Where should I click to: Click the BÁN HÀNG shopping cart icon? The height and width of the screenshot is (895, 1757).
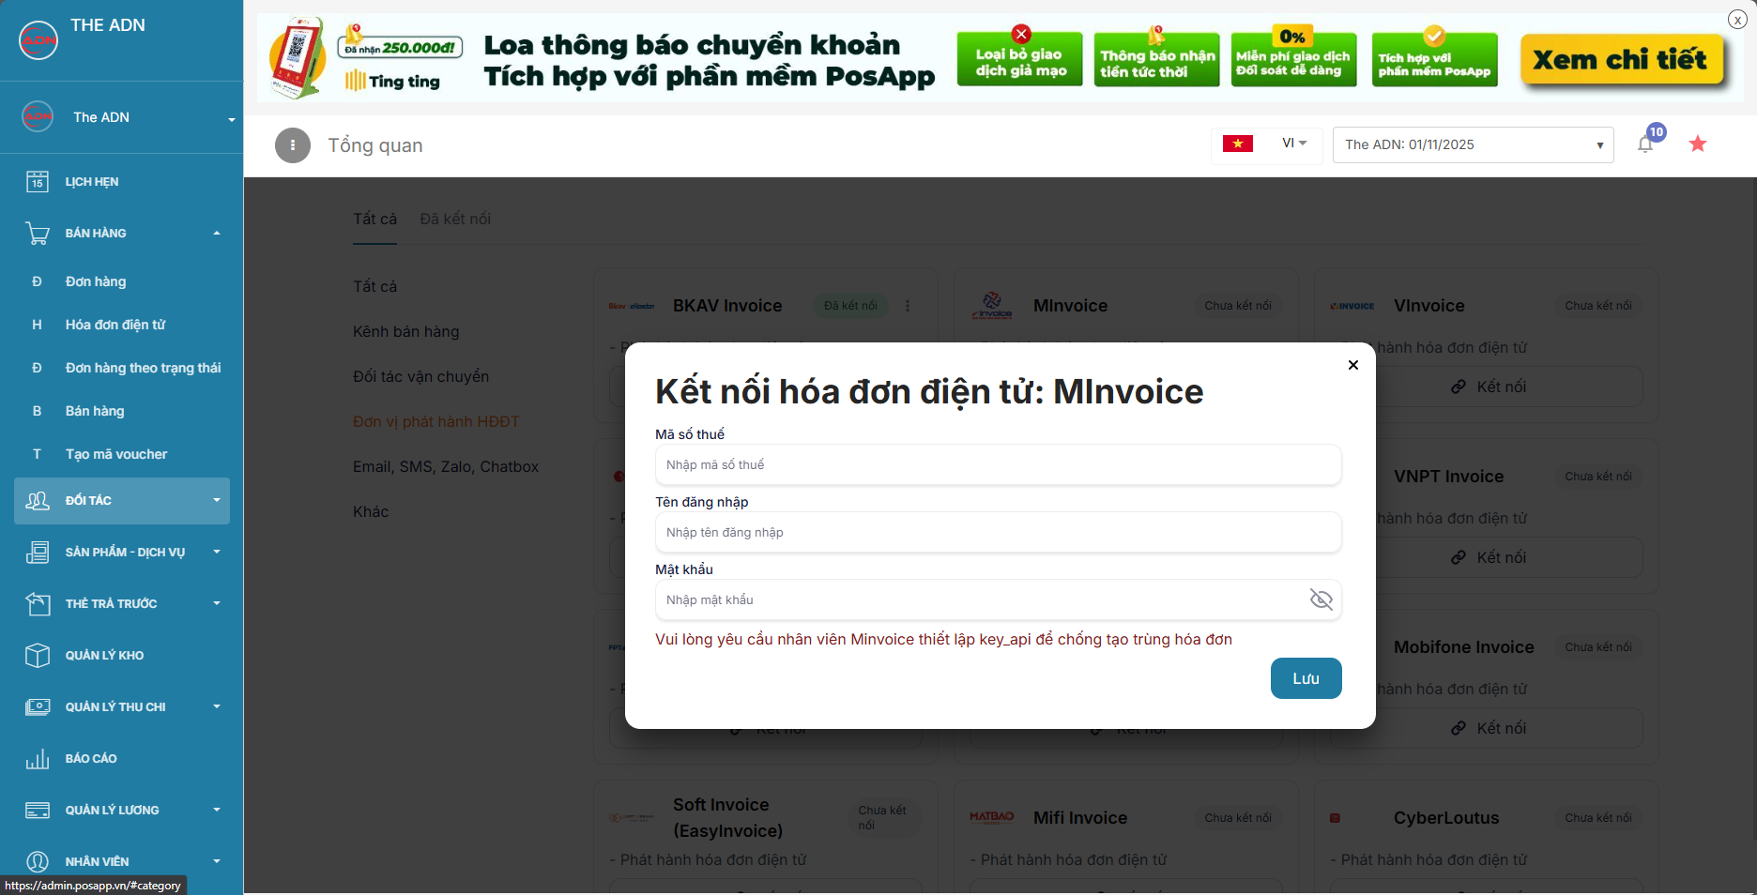coord(38,233)
